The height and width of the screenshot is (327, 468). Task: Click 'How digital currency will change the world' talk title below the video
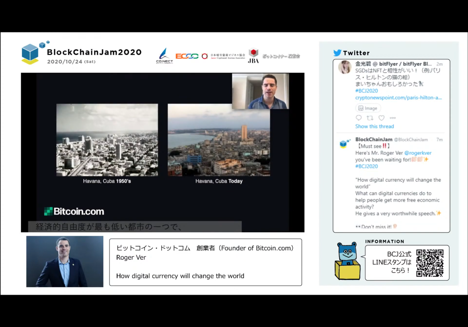click(180, 276)
